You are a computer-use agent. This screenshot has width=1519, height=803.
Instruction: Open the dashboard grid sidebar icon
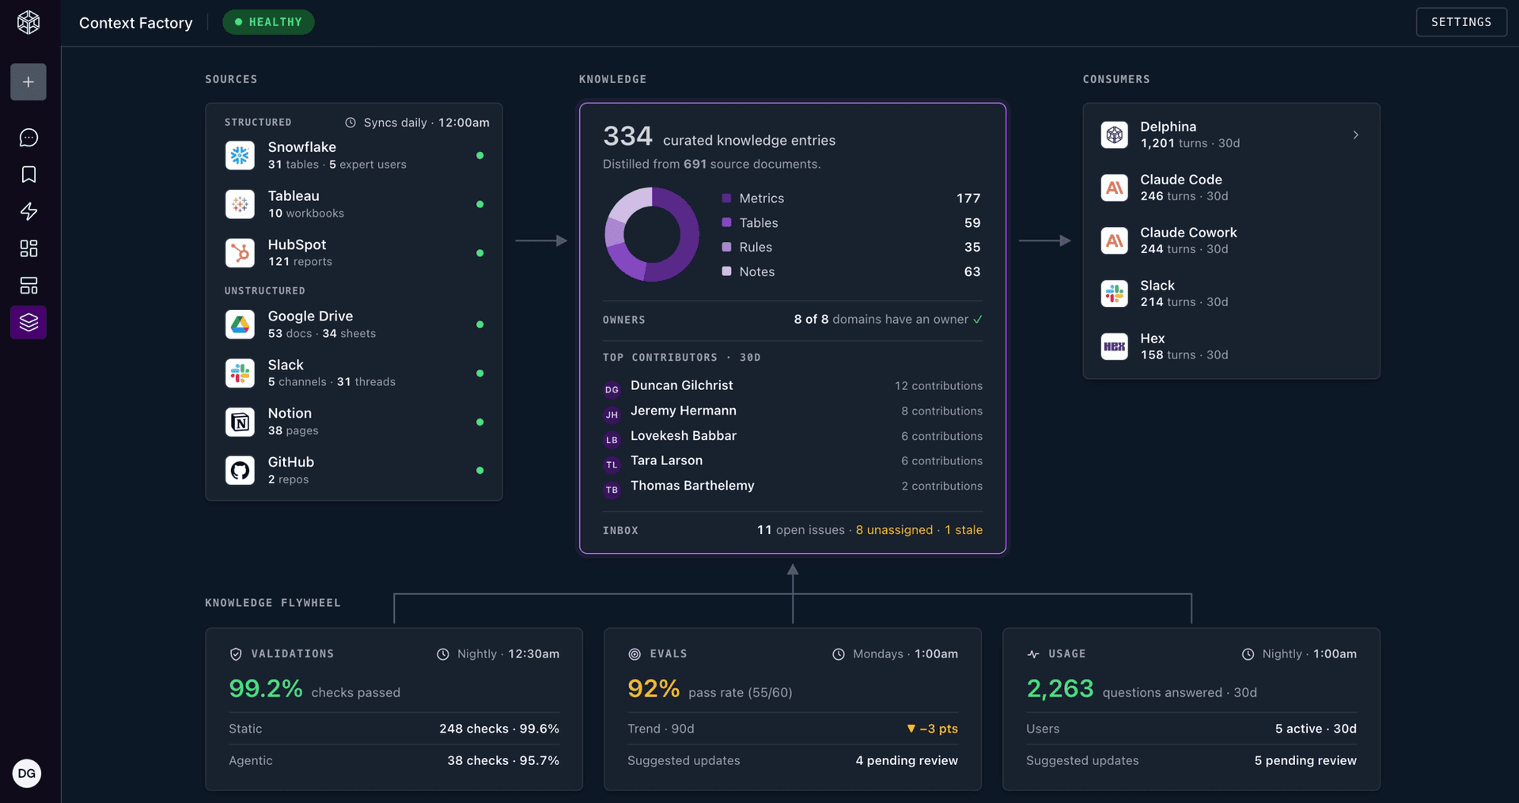pyautogui.click(x=28, y=248)
